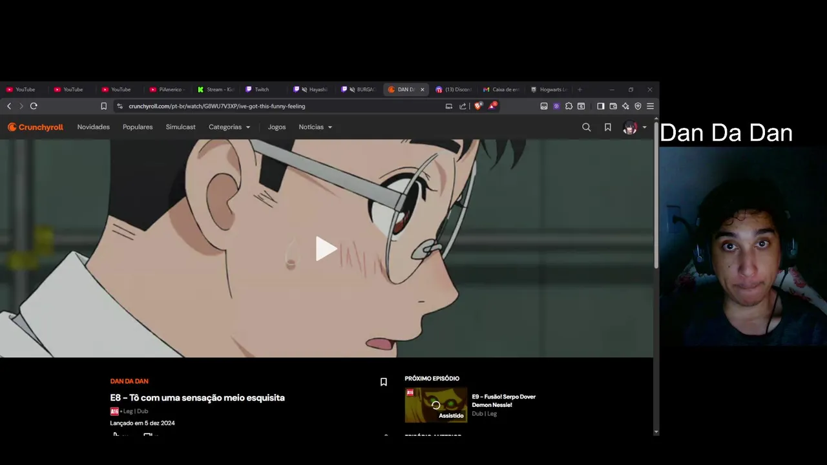Click the page vertical scrollbar
The image size is (827, 465).
pyautogui.click(x=656, y=194)
